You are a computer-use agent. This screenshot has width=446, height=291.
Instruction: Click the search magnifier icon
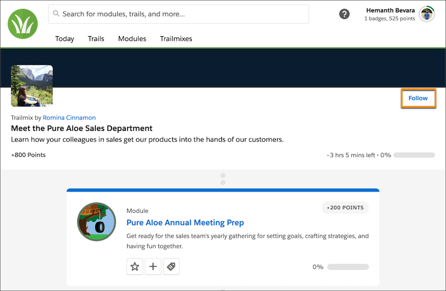click(x=56, y=13)
